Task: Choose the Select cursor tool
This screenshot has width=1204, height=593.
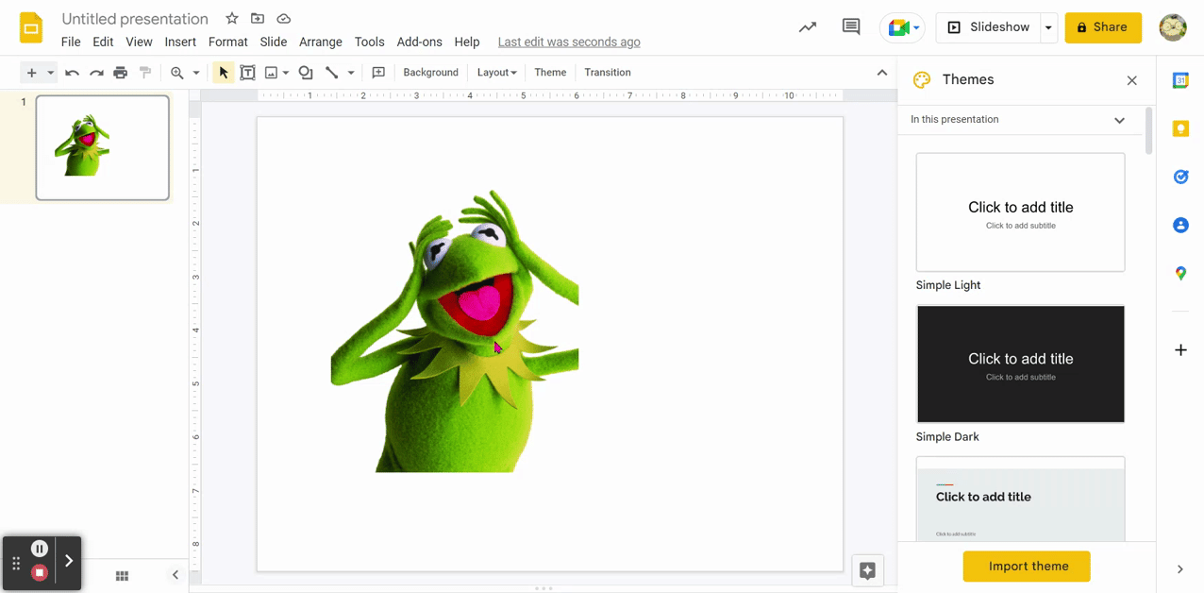Action: pos(224,73)
